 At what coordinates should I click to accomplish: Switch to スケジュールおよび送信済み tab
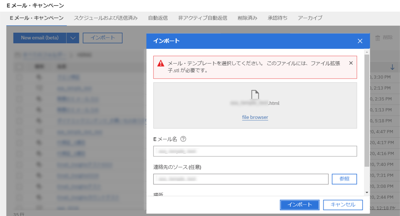click(x=106, y=18)
